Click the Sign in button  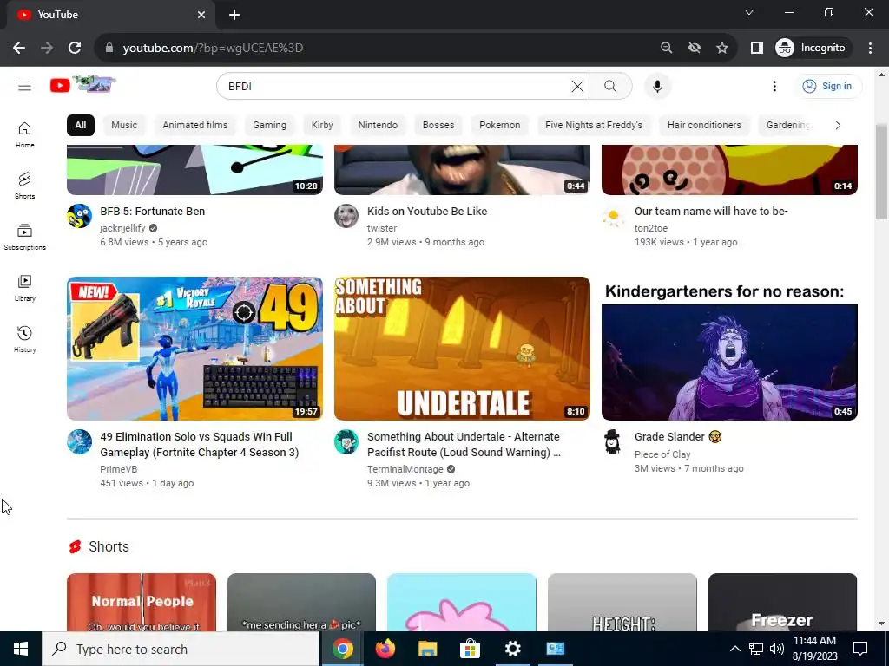(827, 86)
